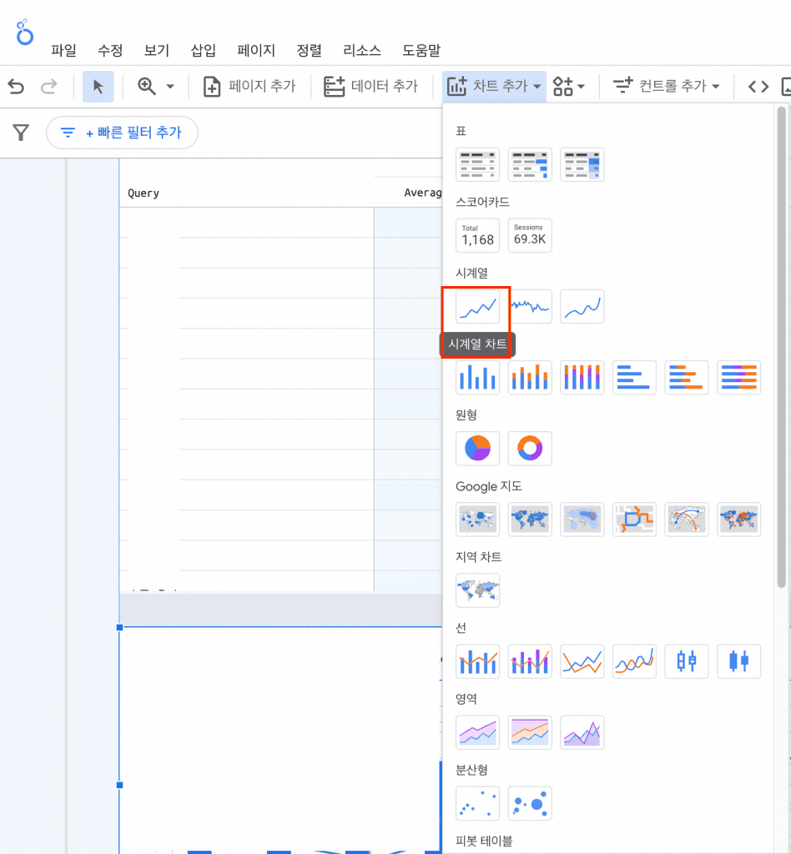The height and width of the screenshot is (854, 791).
Task: Select the time series chart
Action: coord(478,307)
